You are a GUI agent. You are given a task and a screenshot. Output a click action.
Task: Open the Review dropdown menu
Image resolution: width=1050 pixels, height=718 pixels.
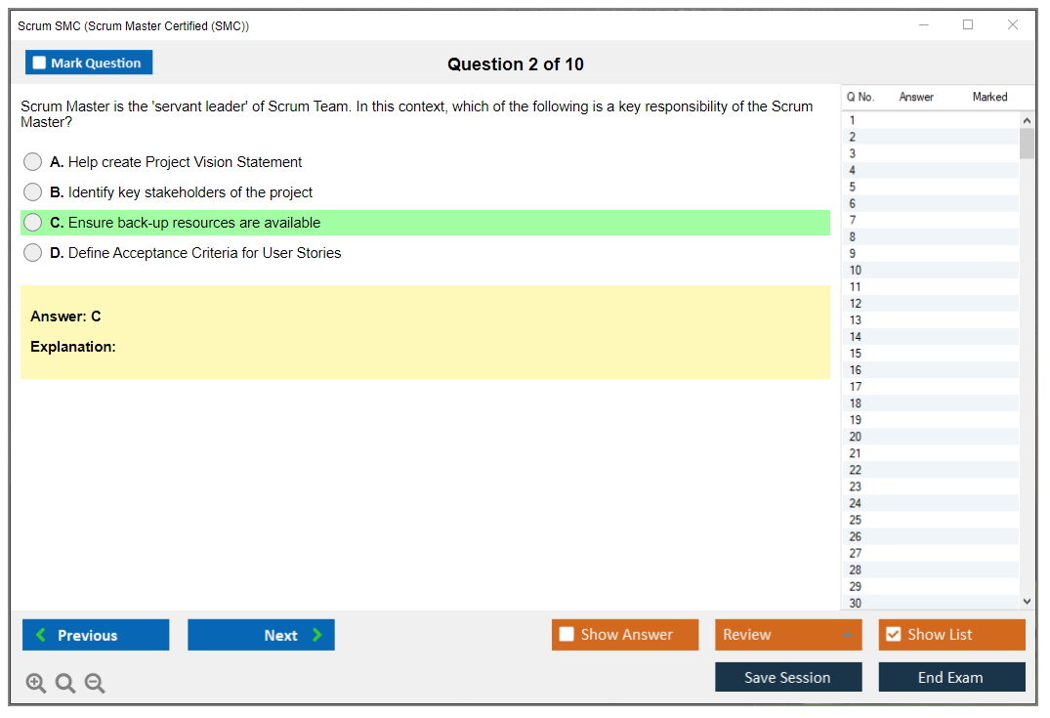(788, 635)
